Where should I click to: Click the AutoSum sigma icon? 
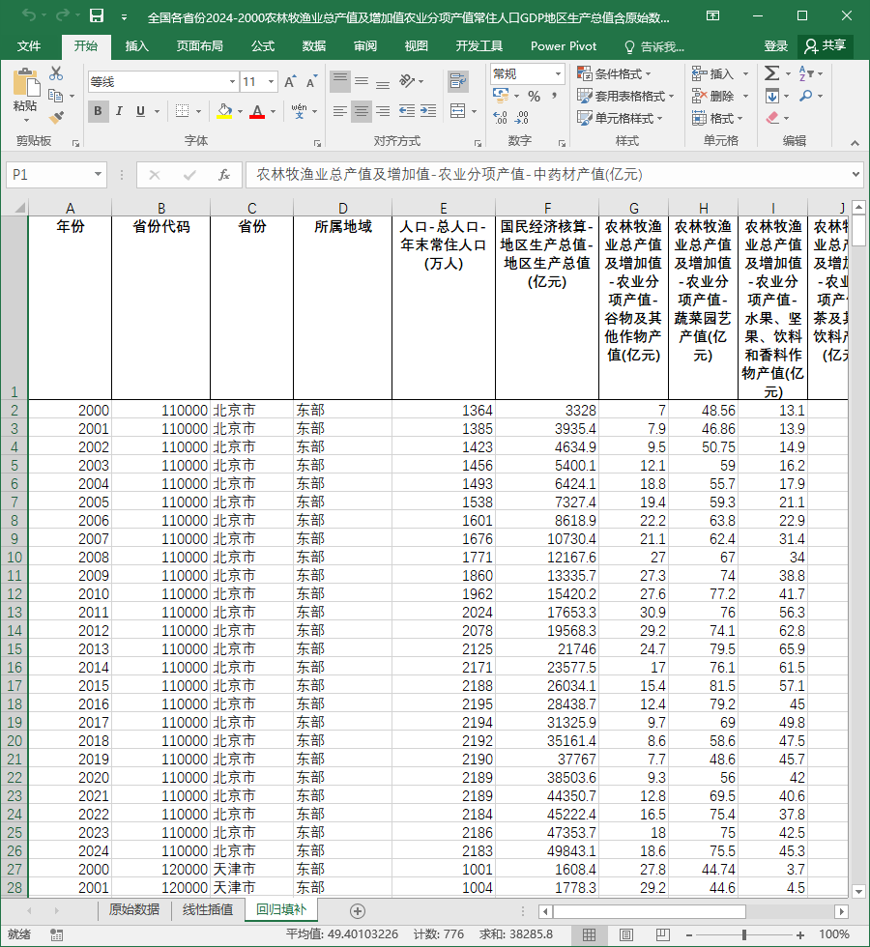pos(771,73)
